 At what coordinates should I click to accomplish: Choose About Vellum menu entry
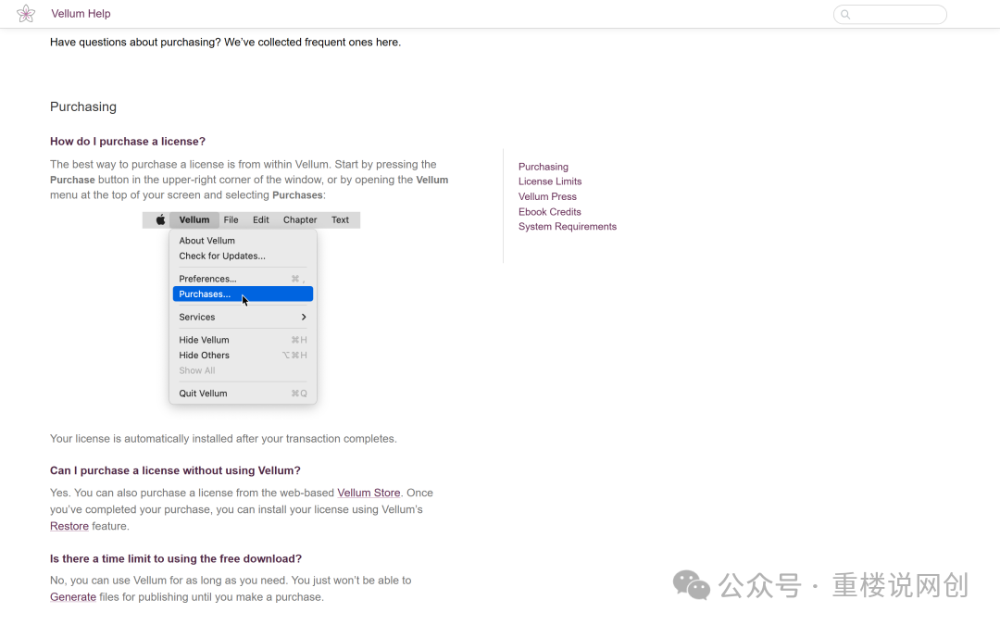(x=243, y=241)
